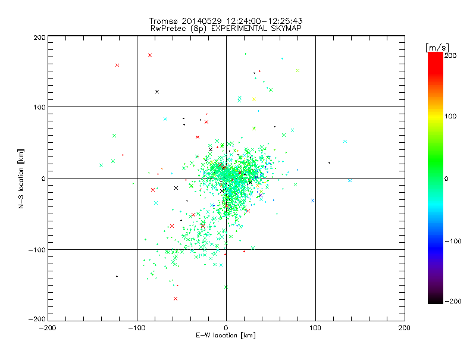Click the colorbar tick label "100"
The image size is (476, 357).
coord(450,116)
